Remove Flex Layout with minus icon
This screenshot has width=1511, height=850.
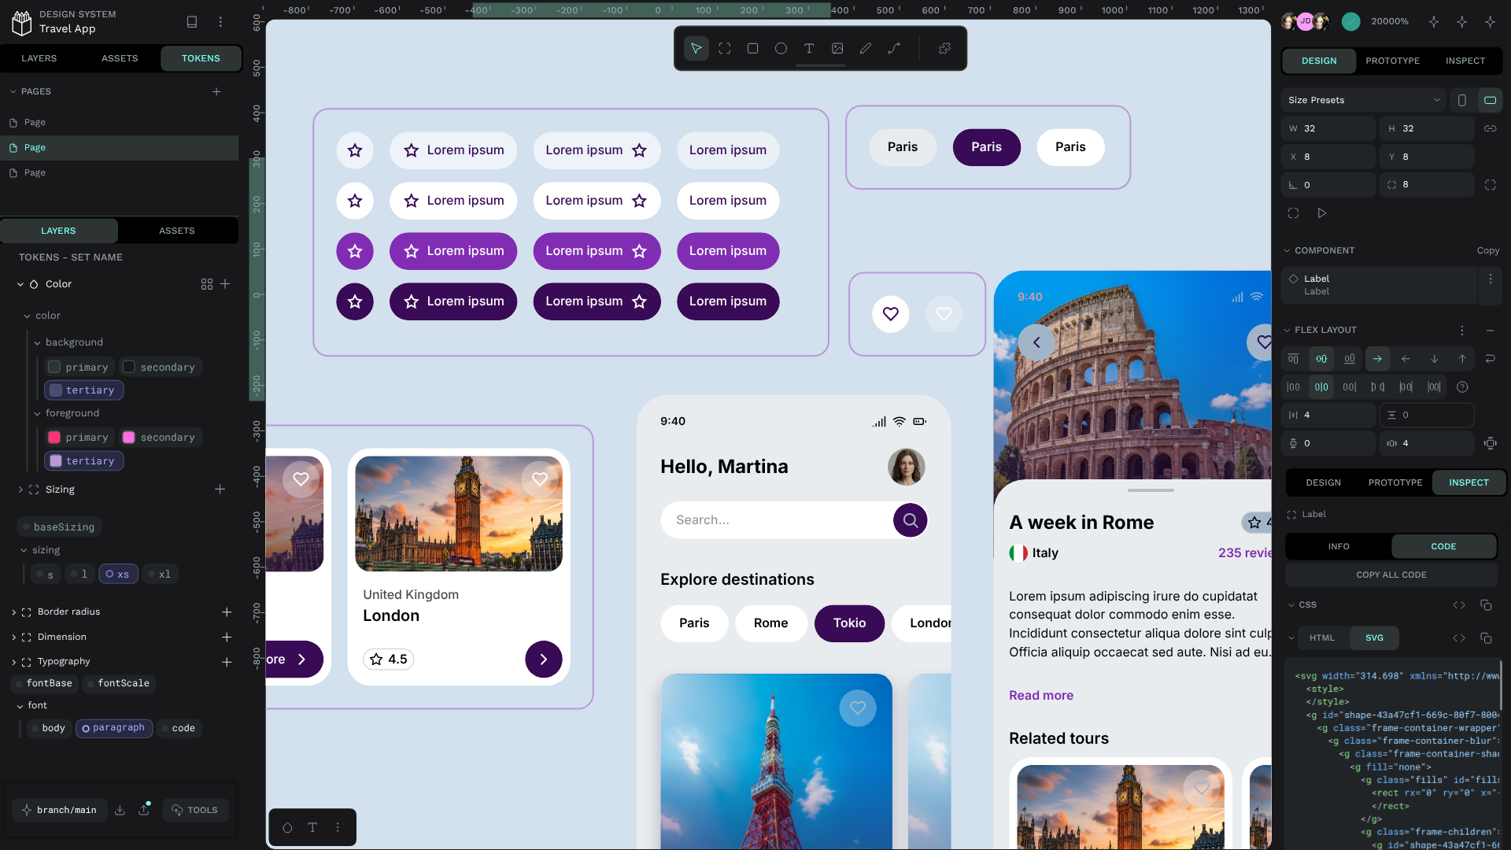(x=1491, y=331)
